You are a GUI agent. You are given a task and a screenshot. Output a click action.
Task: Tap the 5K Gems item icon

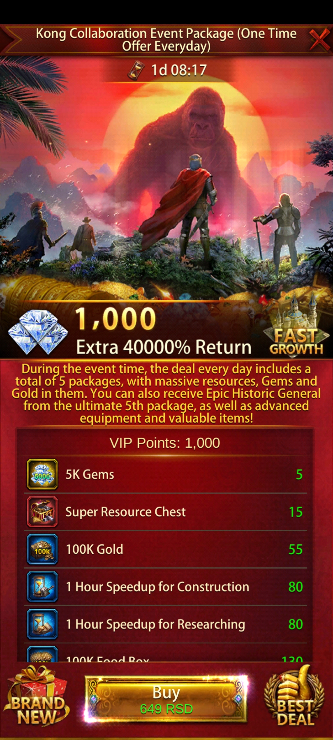click(x=42, y=475)
